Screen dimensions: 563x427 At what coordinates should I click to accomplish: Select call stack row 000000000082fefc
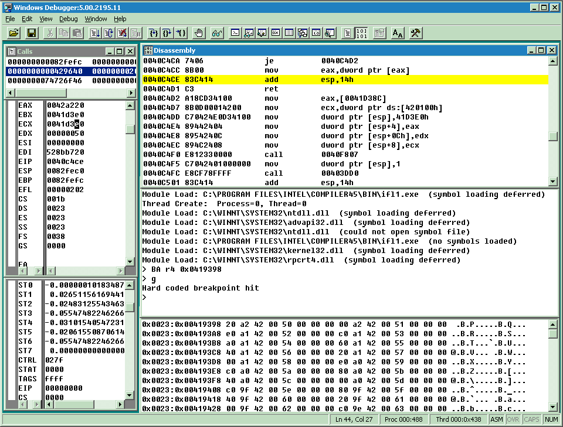tap(71, 62)
